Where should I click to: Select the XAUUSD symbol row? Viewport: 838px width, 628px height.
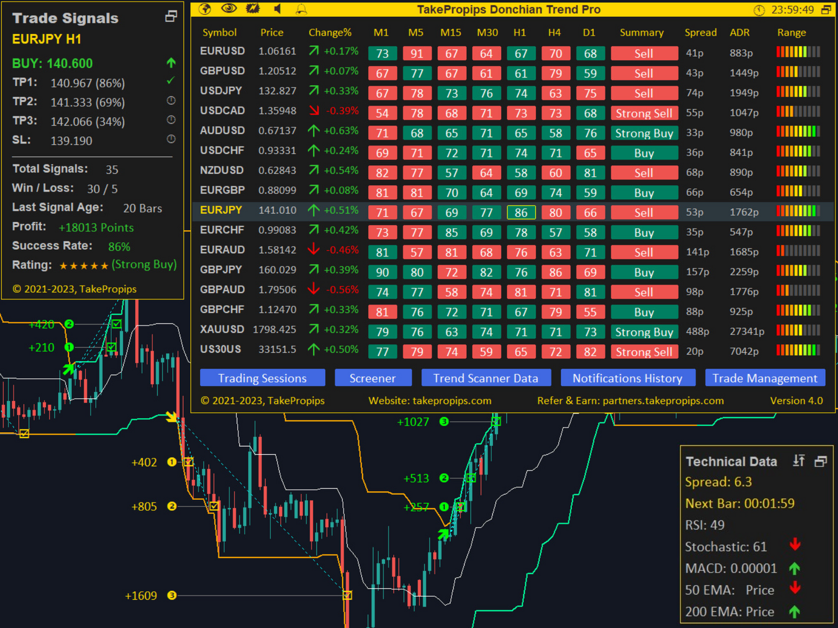pos(222,330)
